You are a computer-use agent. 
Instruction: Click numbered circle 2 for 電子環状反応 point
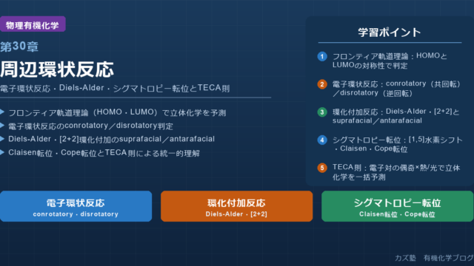[x=322, y=84]
